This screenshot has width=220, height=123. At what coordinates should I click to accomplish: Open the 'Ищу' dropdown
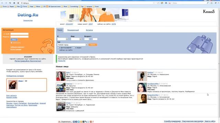click(76, 39)
